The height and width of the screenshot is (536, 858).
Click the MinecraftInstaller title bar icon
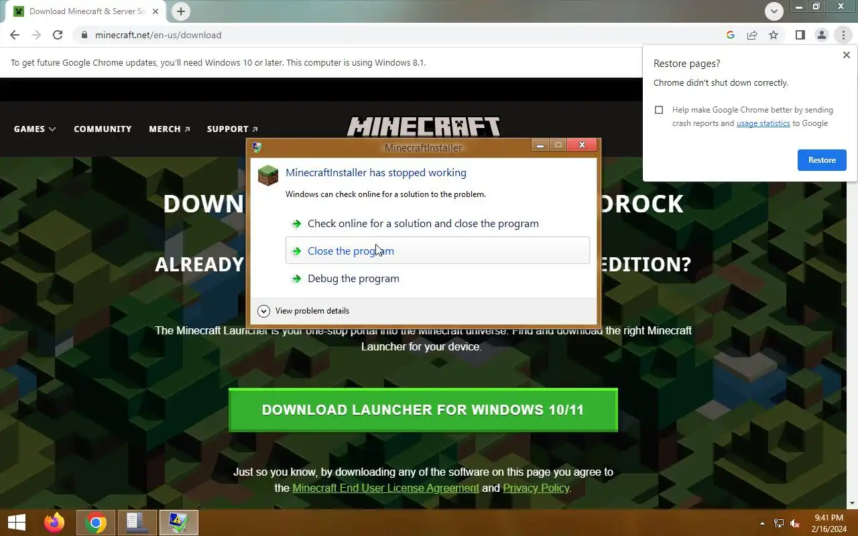(257, 147)
